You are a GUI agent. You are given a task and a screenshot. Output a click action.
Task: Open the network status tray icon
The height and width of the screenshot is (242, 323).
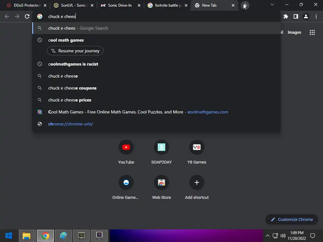click(x=275, y=236)
